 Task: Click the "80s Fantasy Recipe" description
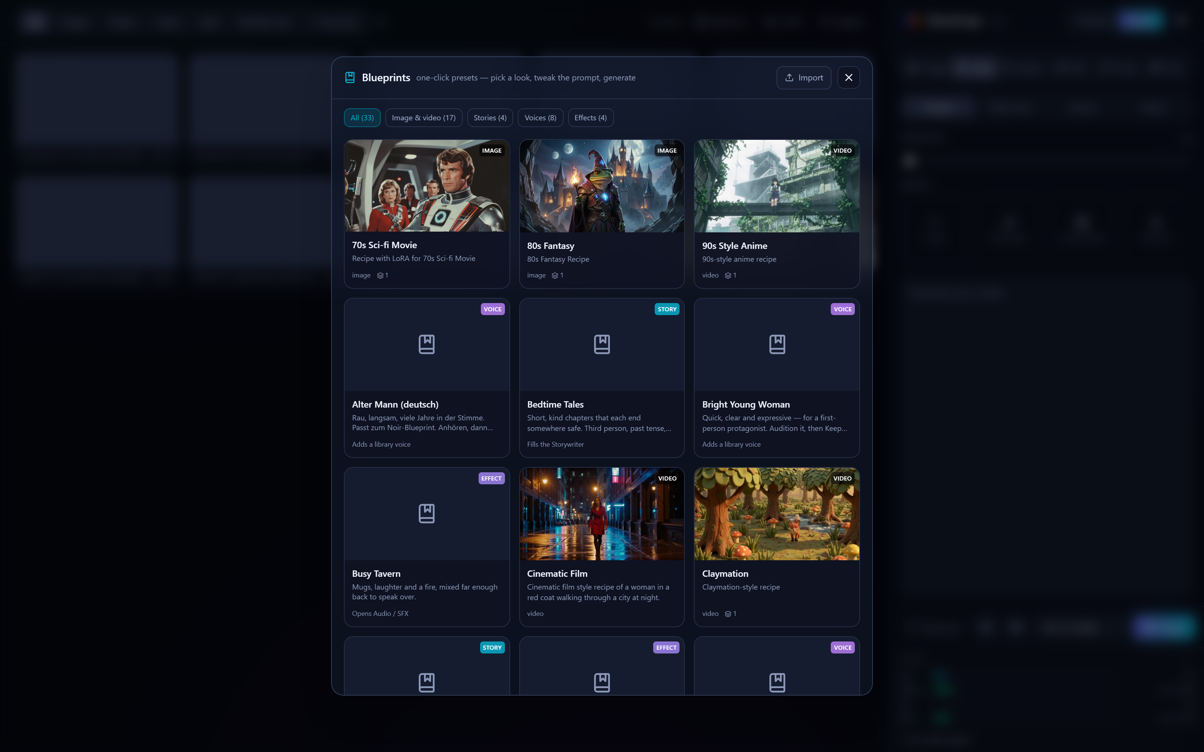coord(558,259)
